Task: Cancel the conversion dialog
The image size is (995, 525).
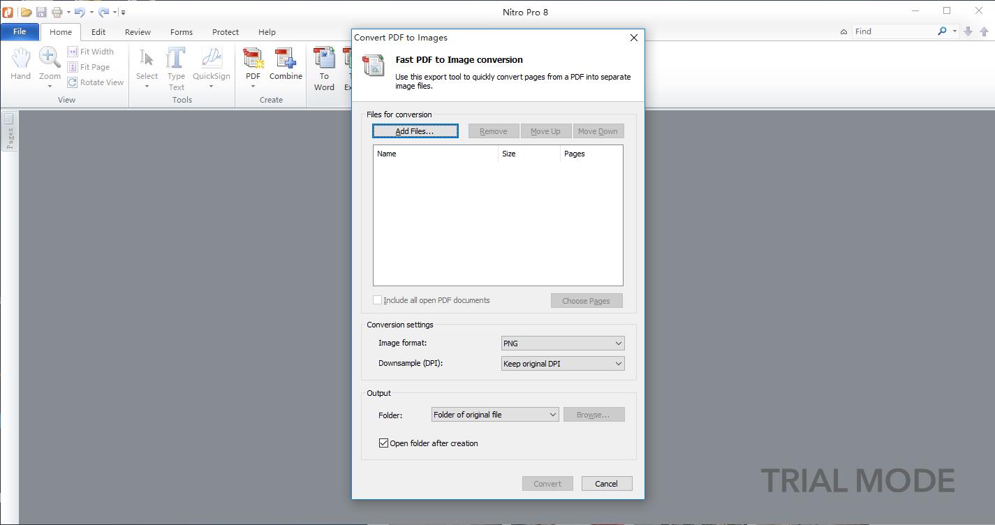Action: click(x=606, y=484)
